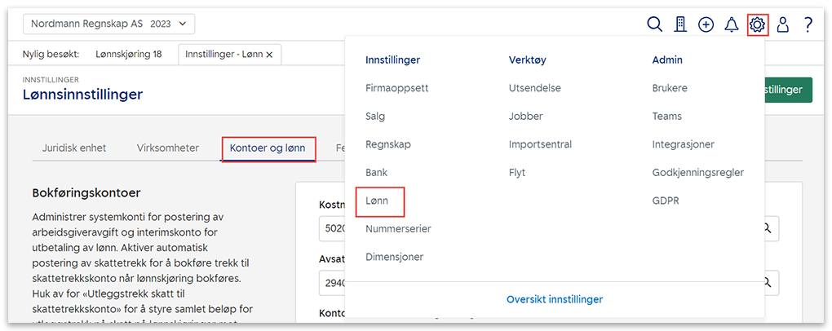The width and height of the screenshot is (832, 331).
Task: Open Godkjenningsregler in Admin column
Action: click(697, 173)
